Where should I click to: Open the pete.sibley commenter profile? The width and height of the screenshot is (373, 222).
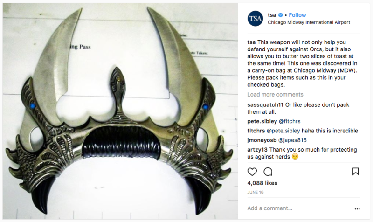[262, 121]
